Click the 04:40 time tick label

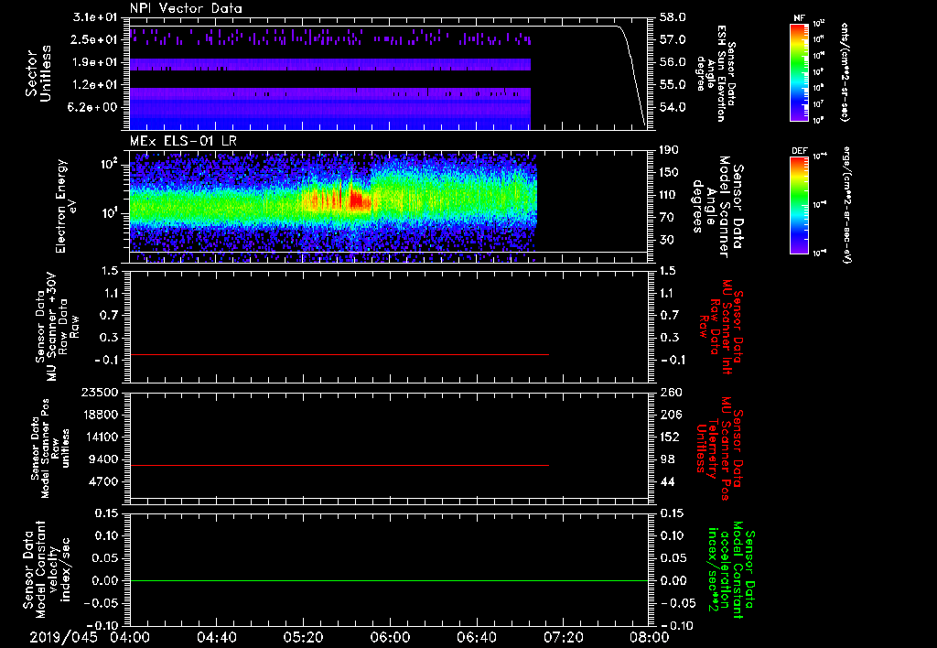point(216,637)
